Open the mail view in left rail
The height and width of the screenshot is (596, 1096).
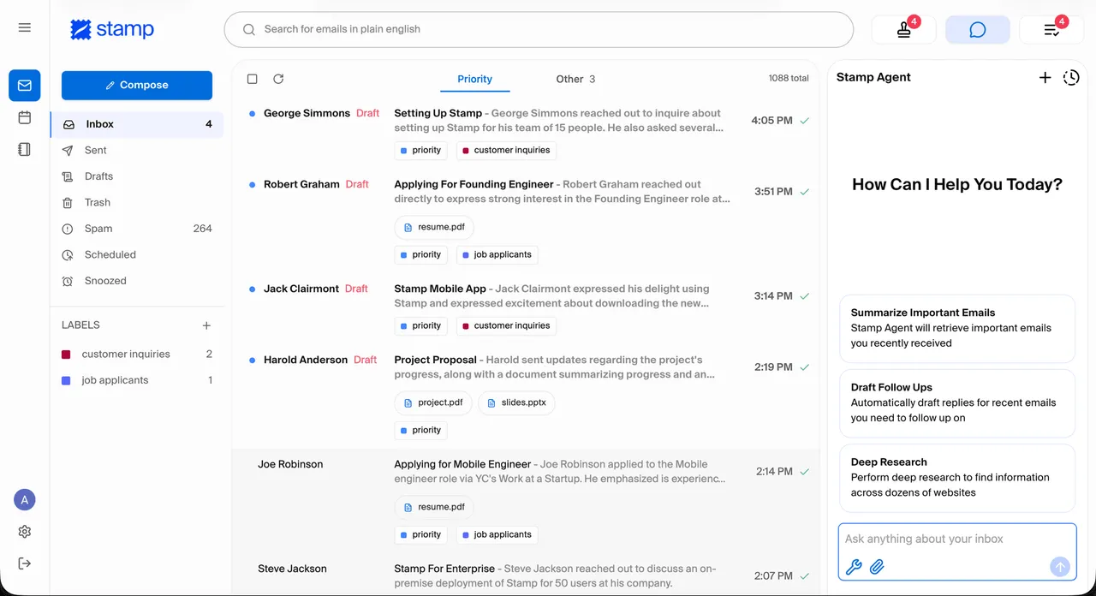pos(24,86)
